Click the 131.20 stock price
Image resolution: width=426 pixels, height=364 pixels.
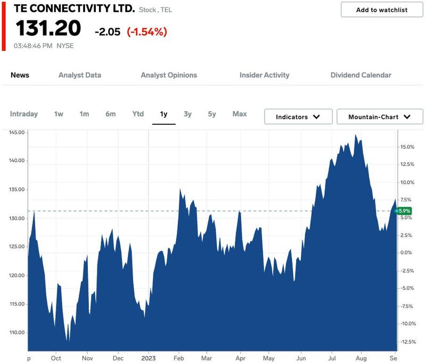coord(48,28)
